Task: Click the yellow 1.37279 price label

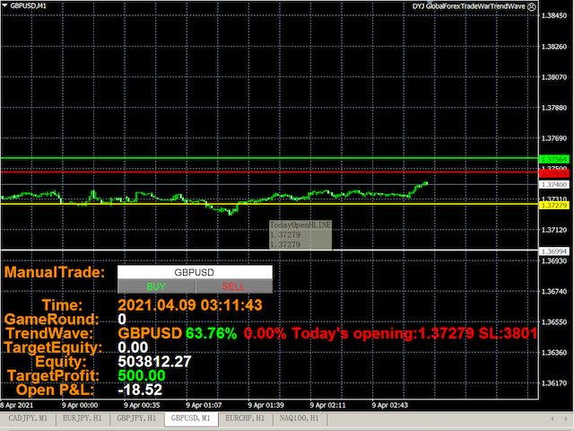Action: tap(554, 206)
